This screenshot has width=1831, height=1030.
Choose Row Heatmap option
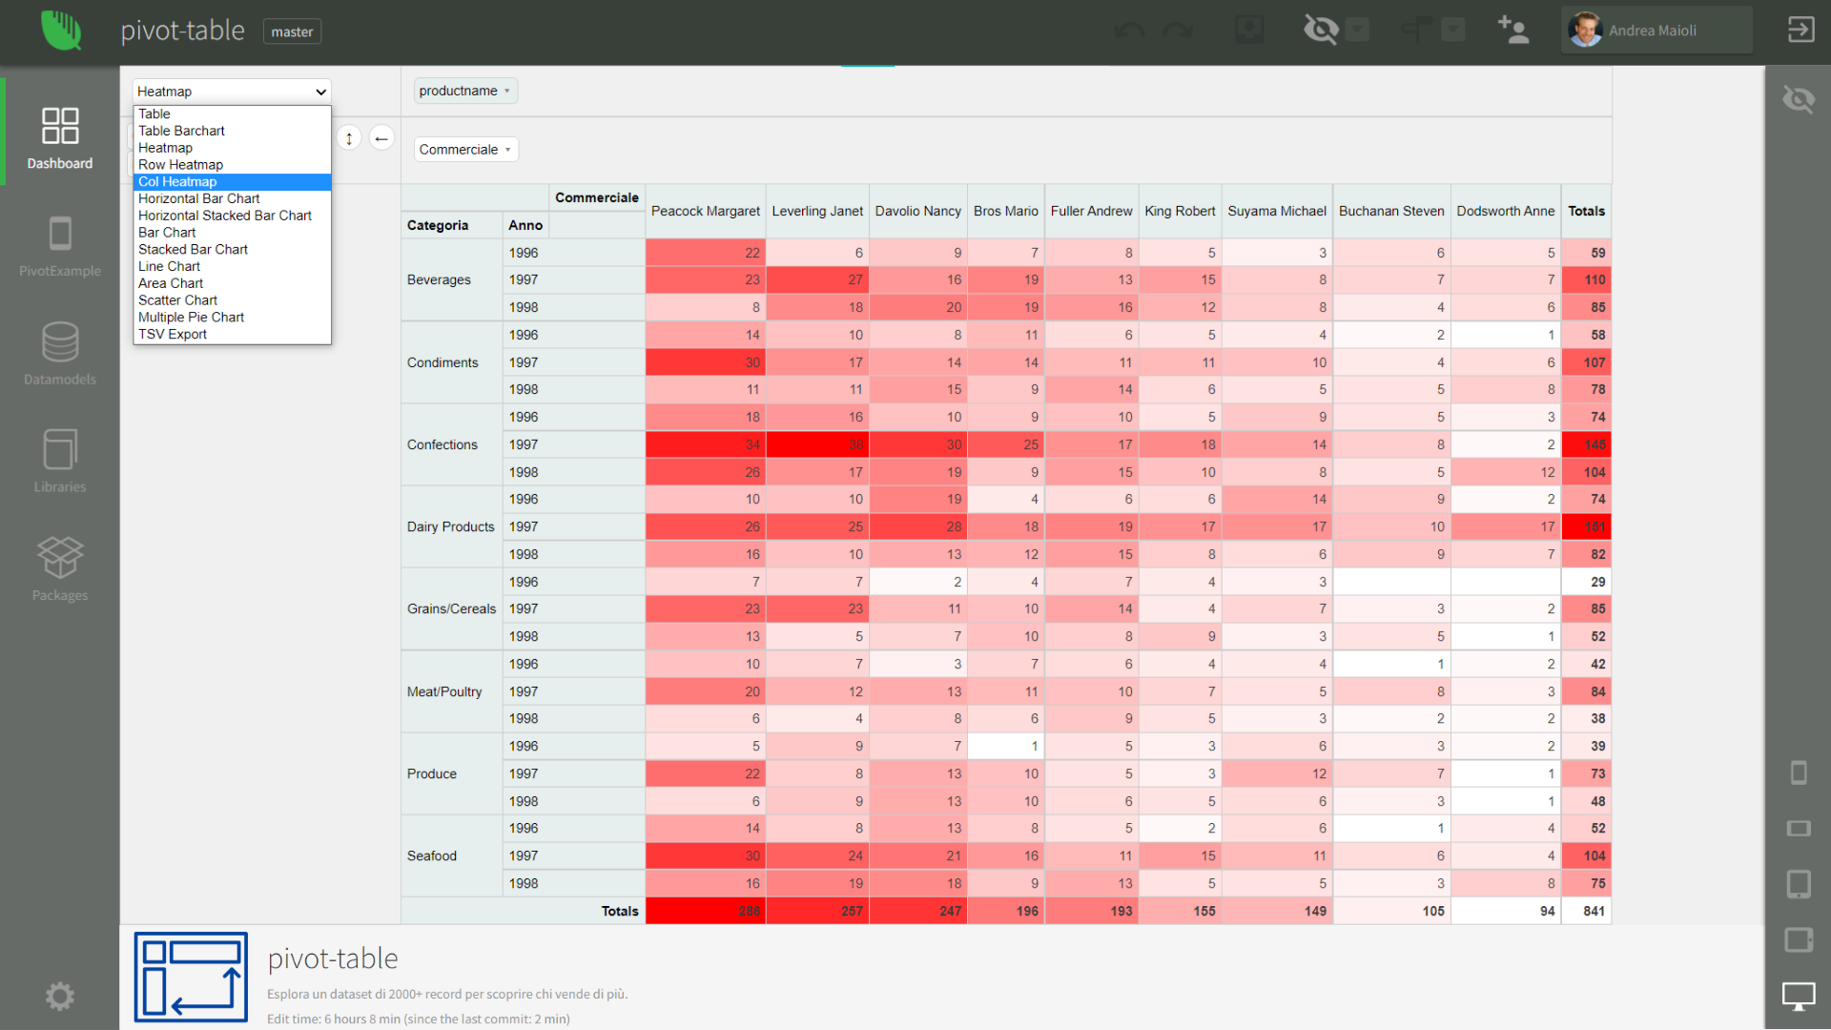[x=232, y=165]
